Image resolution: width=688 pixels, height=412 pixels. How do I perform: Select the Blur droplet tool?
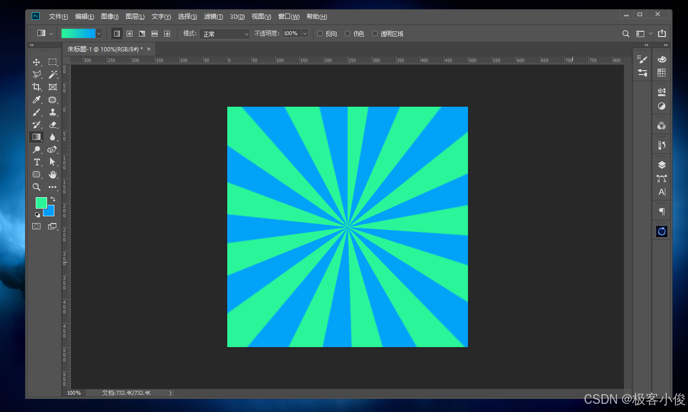click(x=52, y=137)
